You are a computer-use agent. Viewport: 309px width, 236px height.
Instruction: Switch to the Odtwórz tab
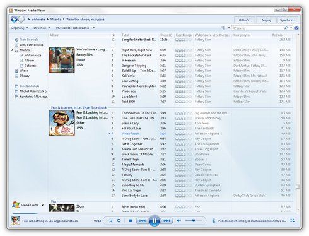pyautogui.click(x=245, y=20)
